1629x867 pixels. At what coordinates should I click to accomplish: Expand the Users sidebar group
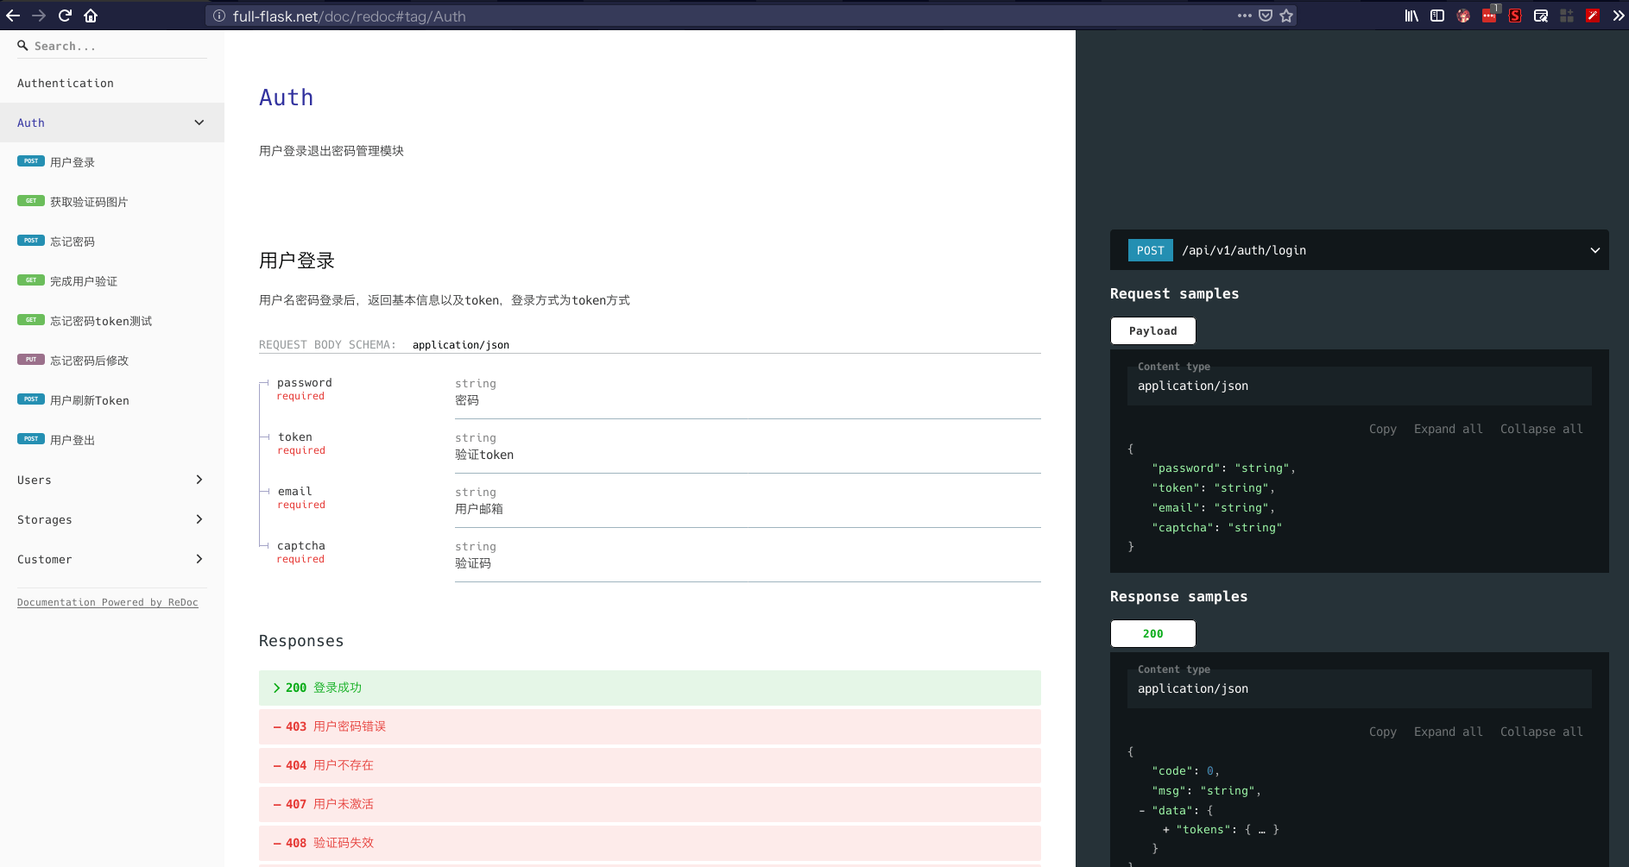tap(112, 480)
